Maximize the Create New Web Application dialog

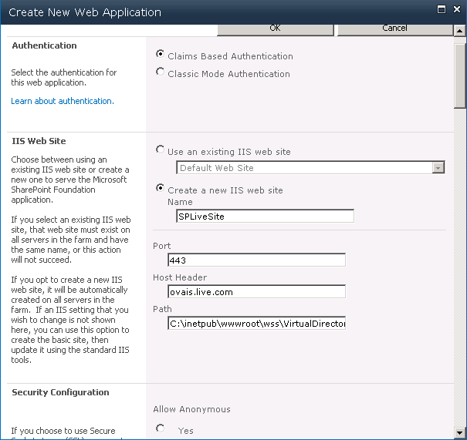tap(440, 12)
